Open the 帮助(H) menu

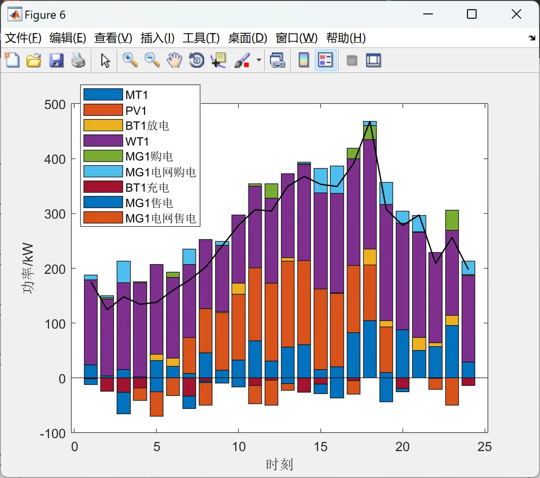tap(346, 38)
